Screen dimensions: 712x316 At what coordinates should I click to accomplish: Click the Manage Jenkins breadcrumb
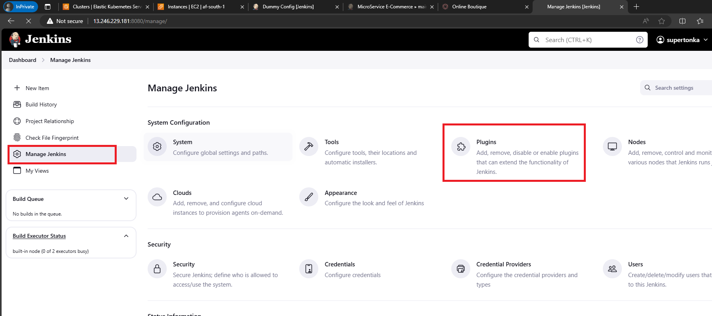pyautogui.click(x=70, y=60)
